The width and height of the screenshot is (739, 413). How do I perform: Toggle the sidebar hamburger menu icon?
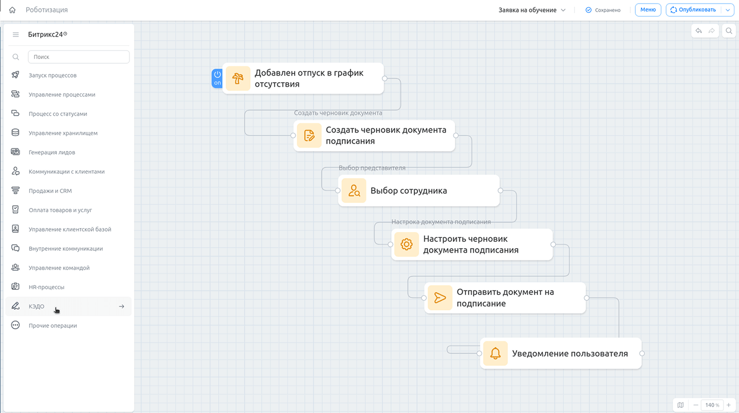(15, 34)
